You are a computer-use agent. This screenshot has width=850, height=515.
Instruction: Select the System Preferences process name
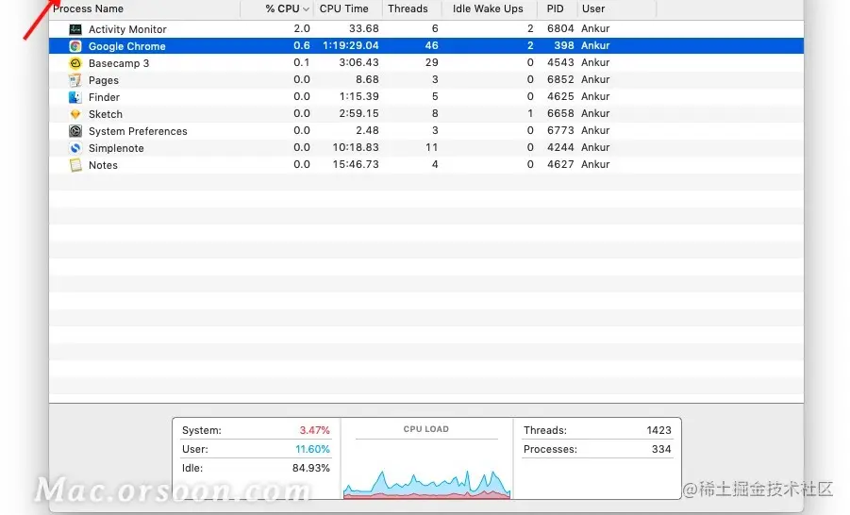click(138, 131)
